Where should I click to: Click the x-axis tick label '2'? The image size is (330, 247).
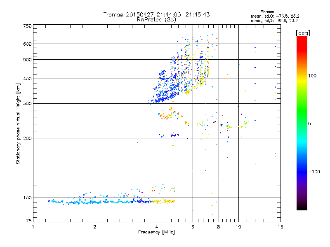coord(95,227)
